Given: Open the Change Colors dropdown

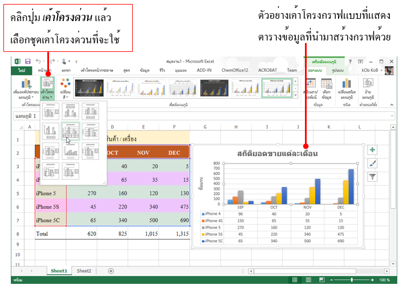Looking at the screenshot, I should coord(66,87).
